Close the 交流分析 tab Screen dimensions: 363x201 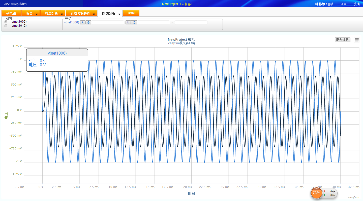pos(62,14)
